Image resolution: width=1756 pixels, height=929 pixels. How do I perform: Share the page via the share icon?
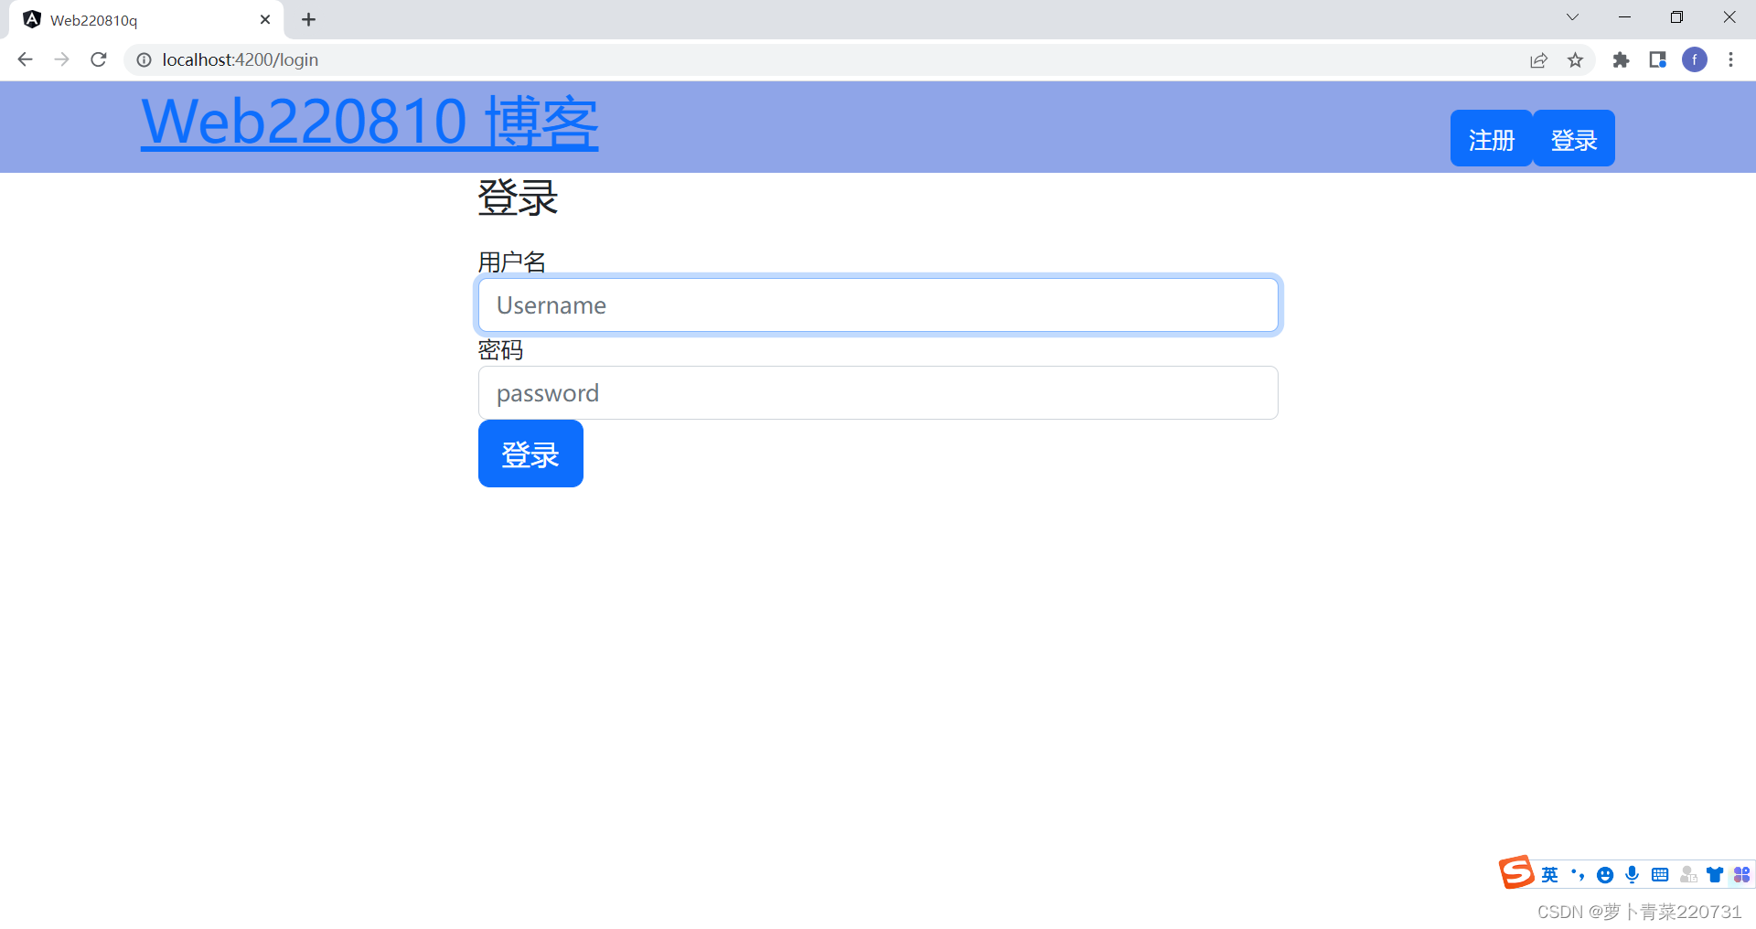(1538, 59)
